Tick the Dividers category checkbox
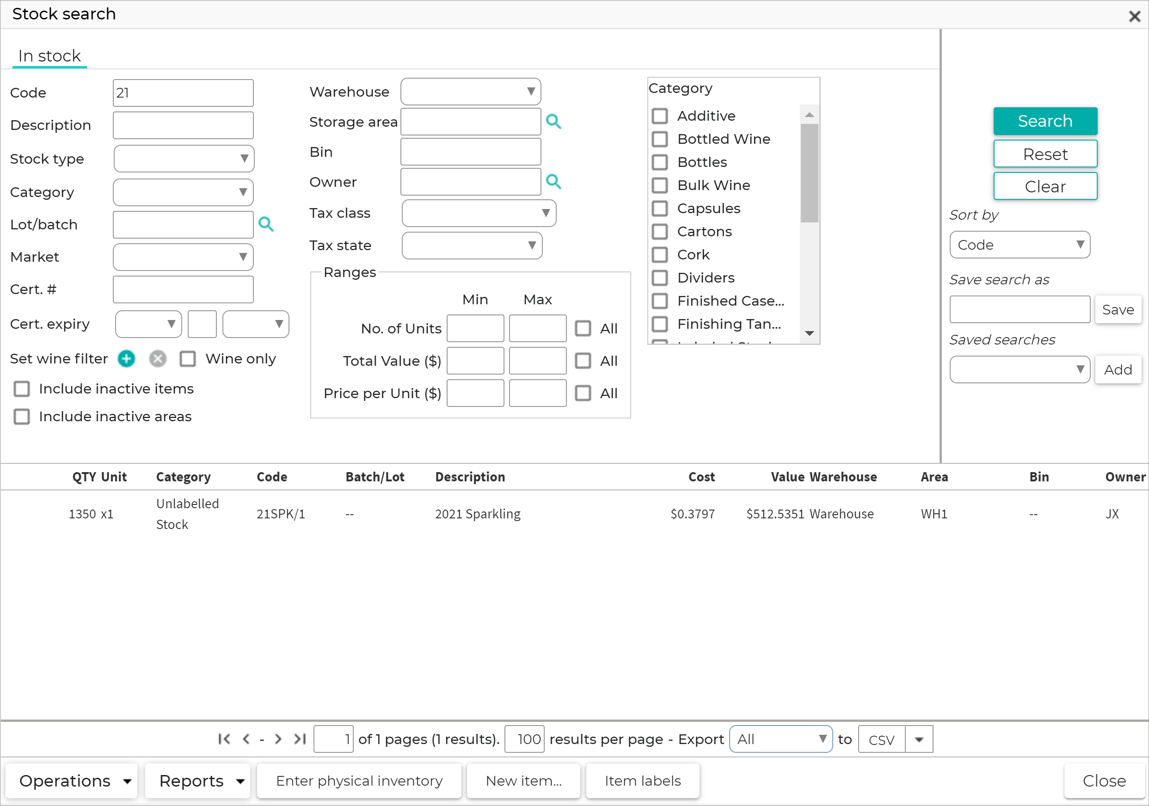 [660, 278]
